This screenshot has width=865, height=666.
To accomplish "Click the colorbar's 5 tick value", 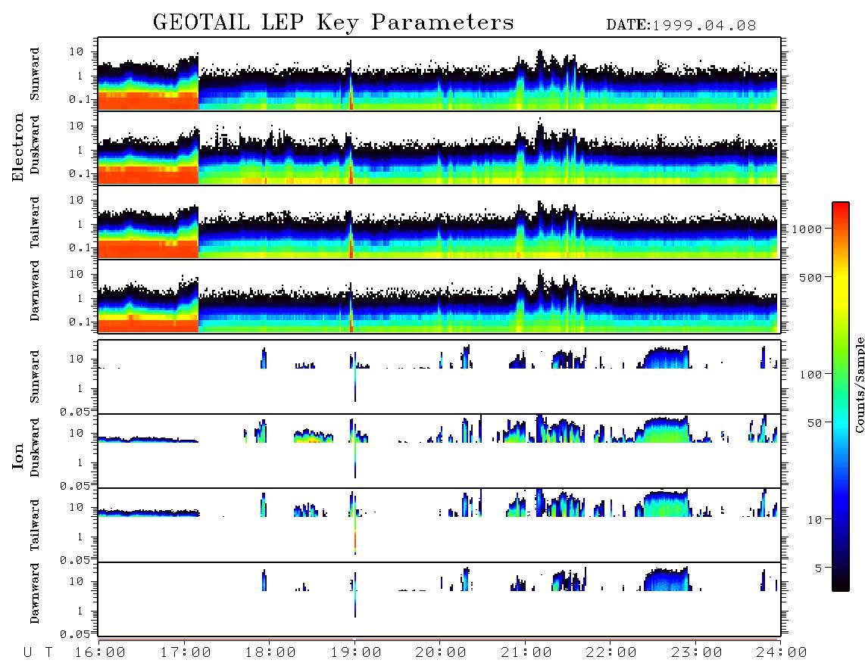I will pos(819,568).
